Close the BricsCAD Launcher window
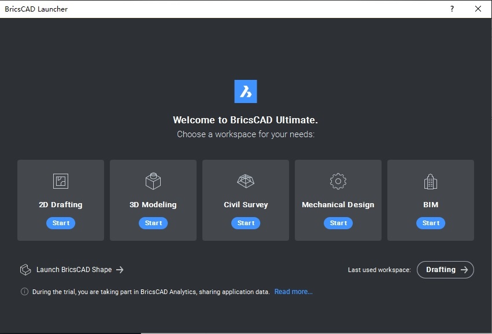Image resolution: width=492 pixels, height=334 pixels. point(478,9)
